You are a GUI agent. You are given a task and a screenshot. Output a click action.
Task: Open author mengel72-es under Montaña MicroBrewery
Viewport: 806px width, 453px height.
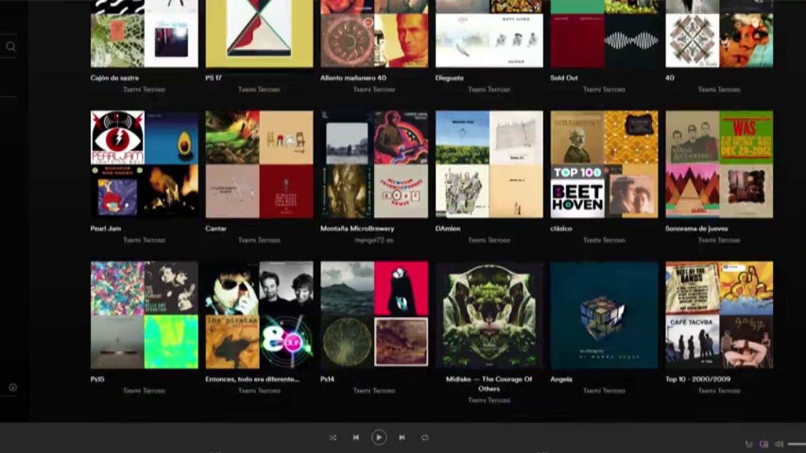[x=374, y=240]
